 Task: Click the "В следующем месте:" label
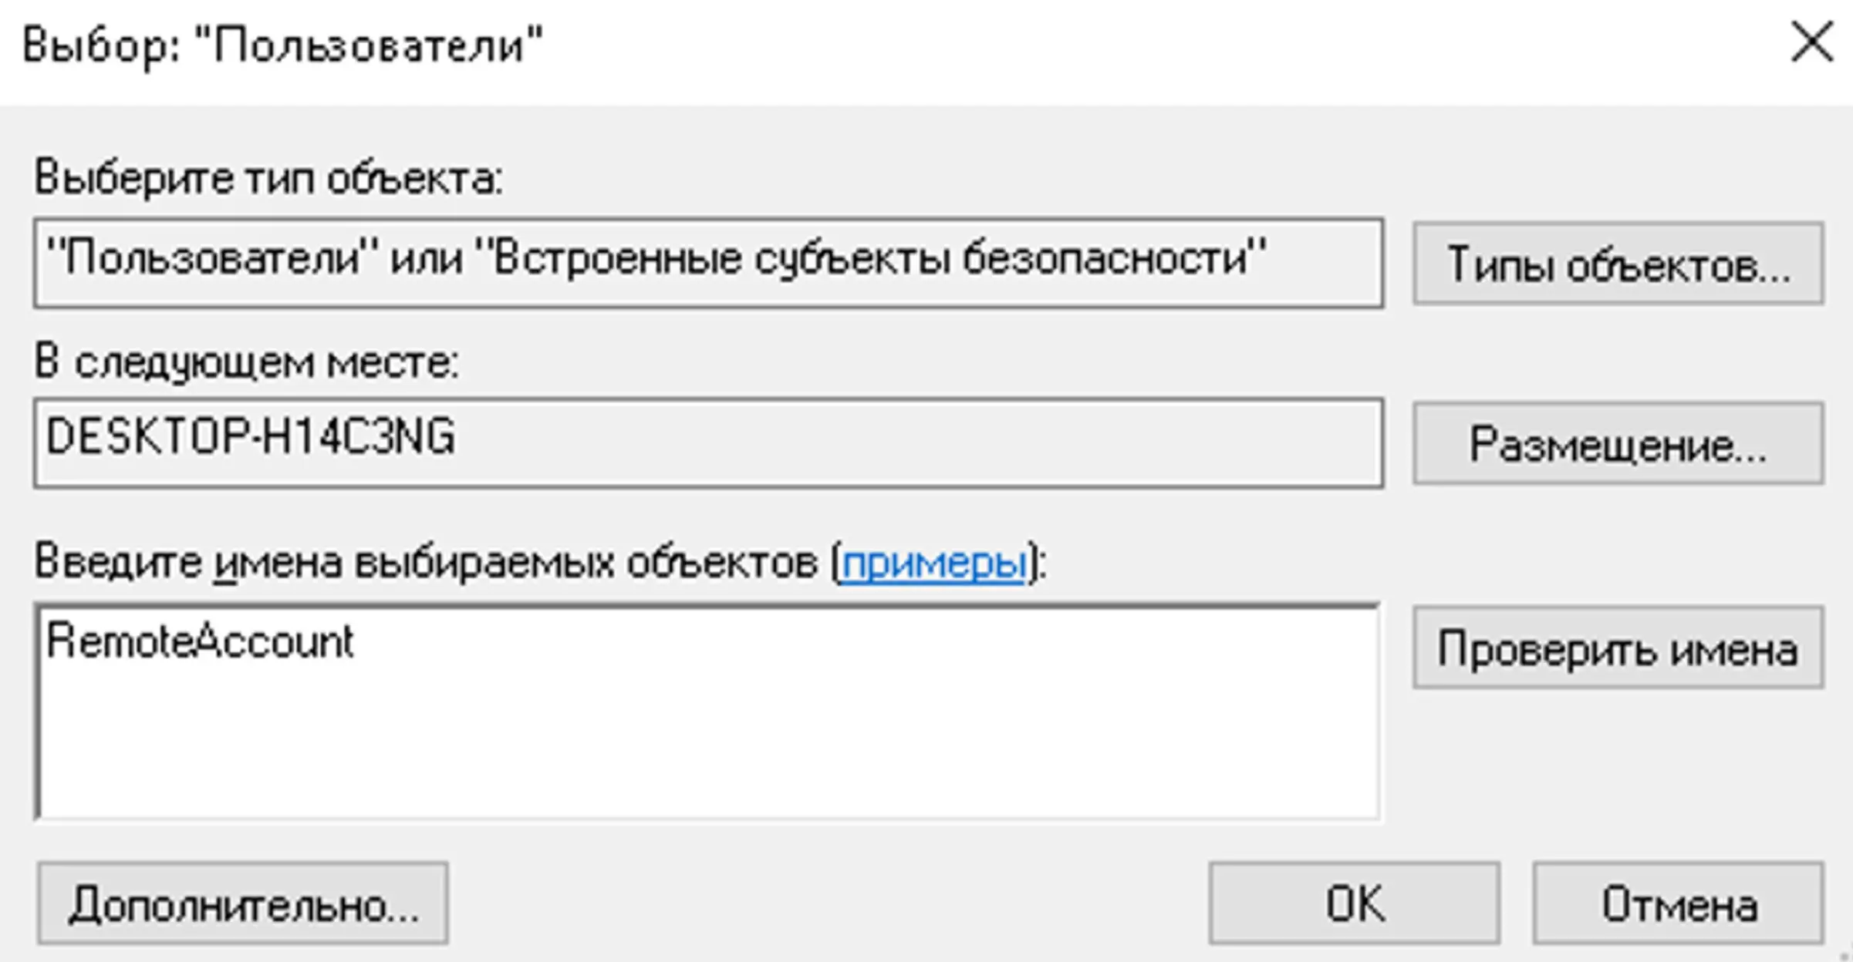247,362
